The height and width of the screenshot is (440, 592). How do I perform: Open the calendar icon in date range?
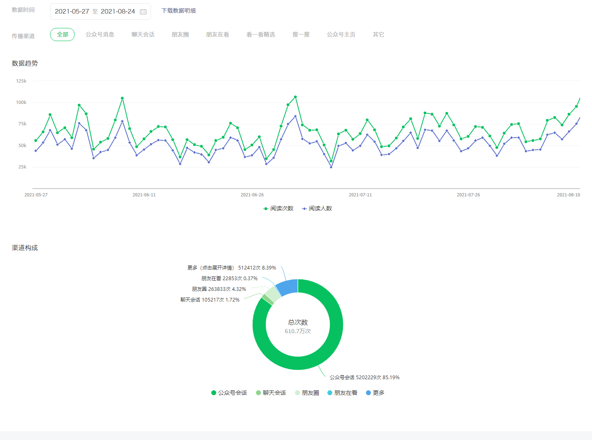[143, 12]
